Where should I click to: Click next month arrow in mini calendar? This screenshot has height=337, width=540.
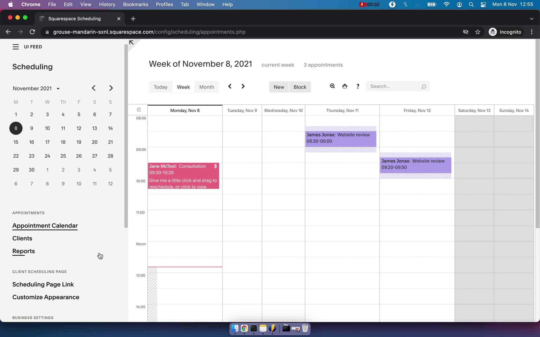111,88
